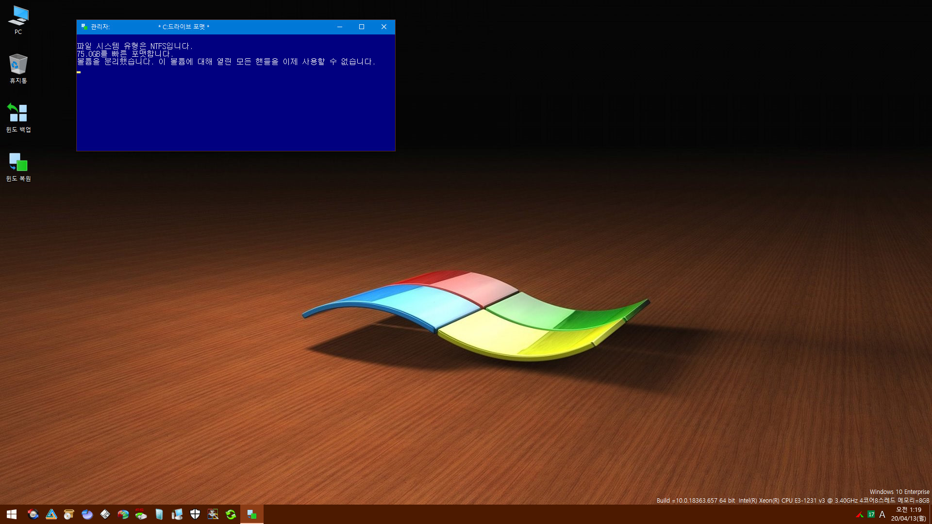Open the PC desktop icon

click(x=18, y=20)
